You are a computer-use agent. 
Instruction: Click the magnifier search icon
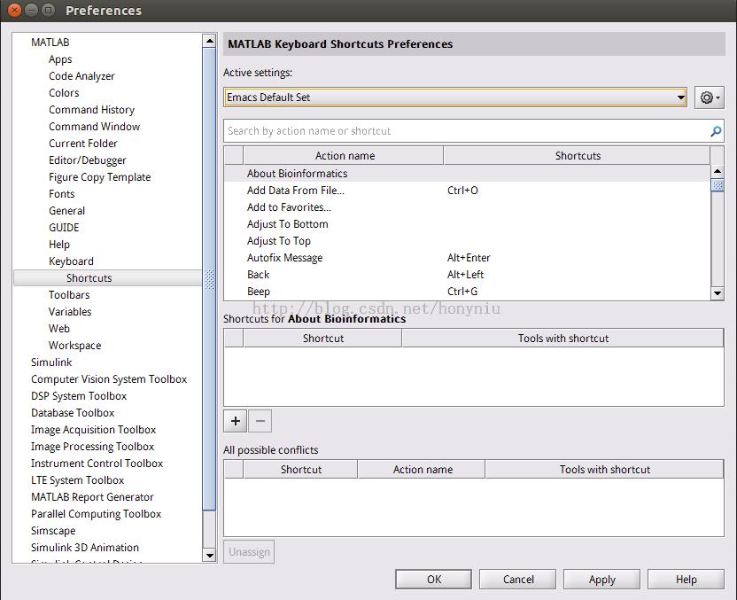pos(716,131)
